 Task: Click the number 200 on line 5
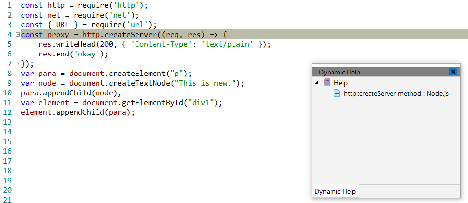107,44
